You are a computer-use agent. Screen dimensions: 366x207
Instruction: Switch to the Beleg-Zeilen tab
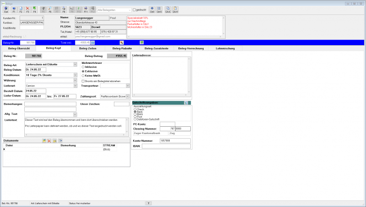point(88,48)
